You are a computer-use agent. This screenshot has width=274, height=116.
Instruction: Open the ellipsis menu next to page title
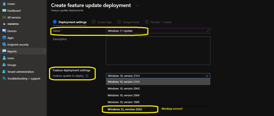click(x=138, y=5)
